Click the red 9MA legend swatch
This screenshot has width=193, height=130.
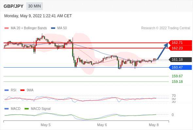click(22, 90)
